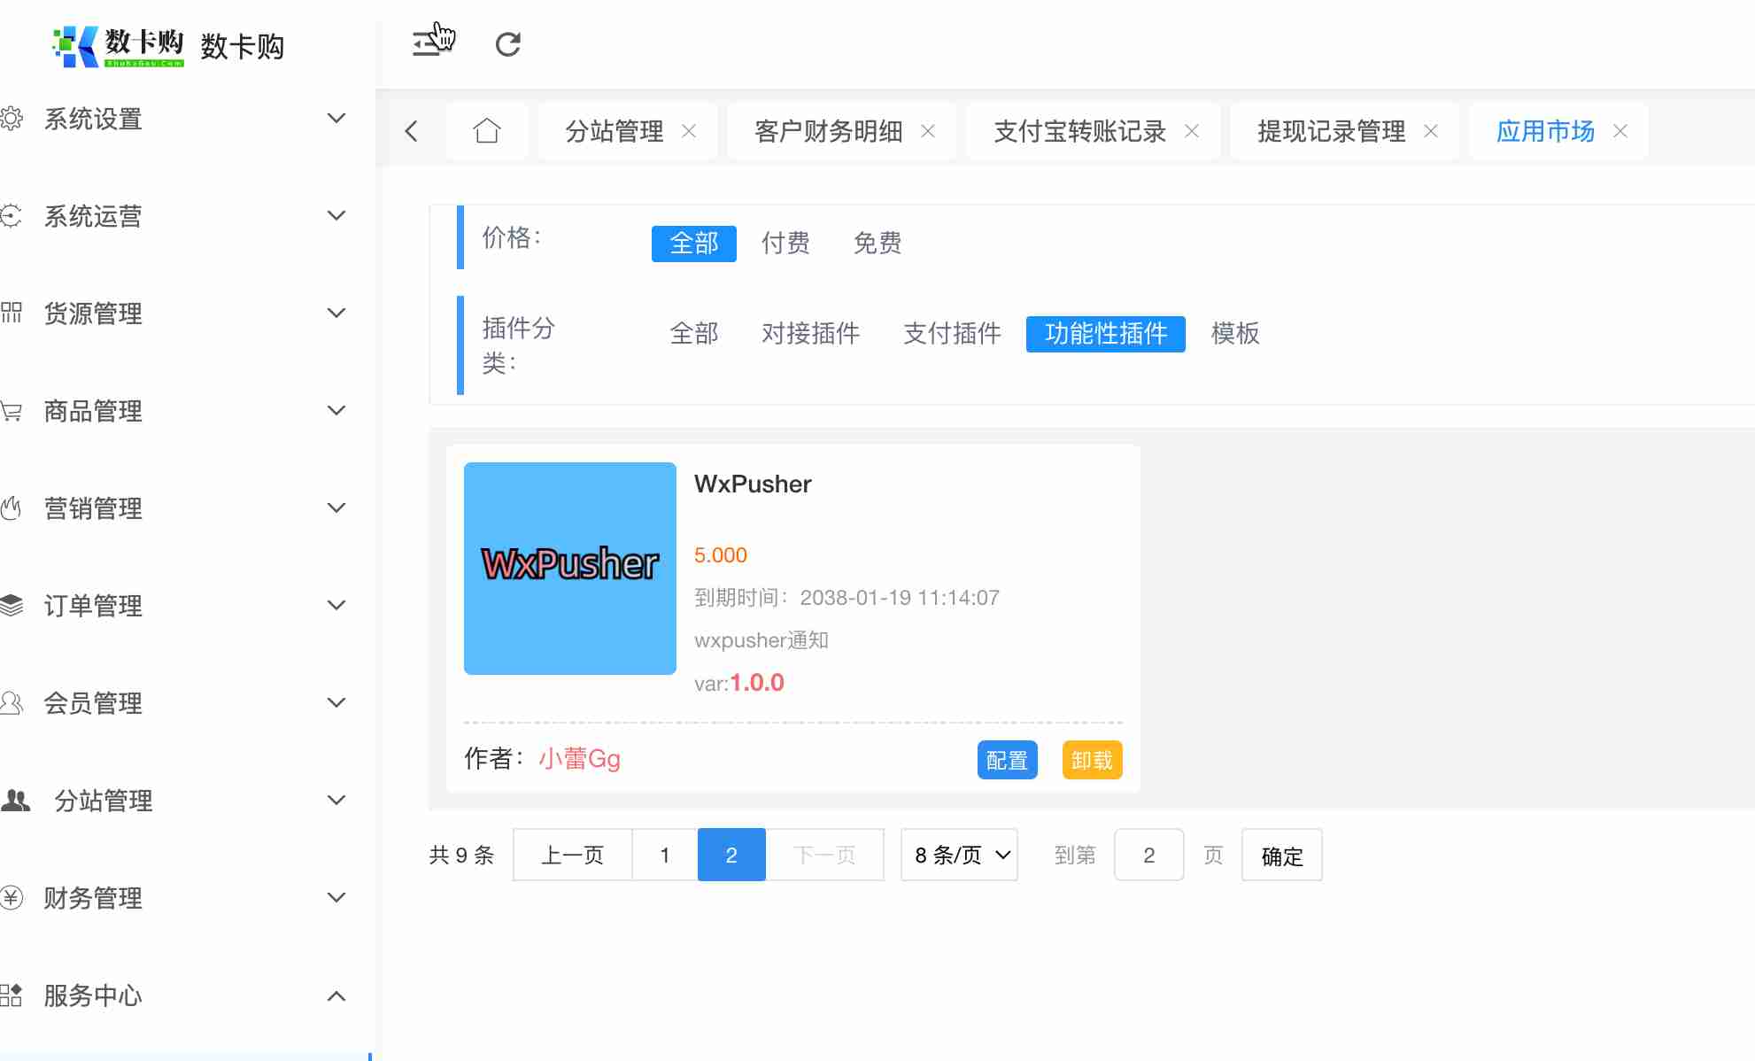Open the 8 条/页 page size dropdown
1755x1061 pixels.
click(x=959, y=855)
